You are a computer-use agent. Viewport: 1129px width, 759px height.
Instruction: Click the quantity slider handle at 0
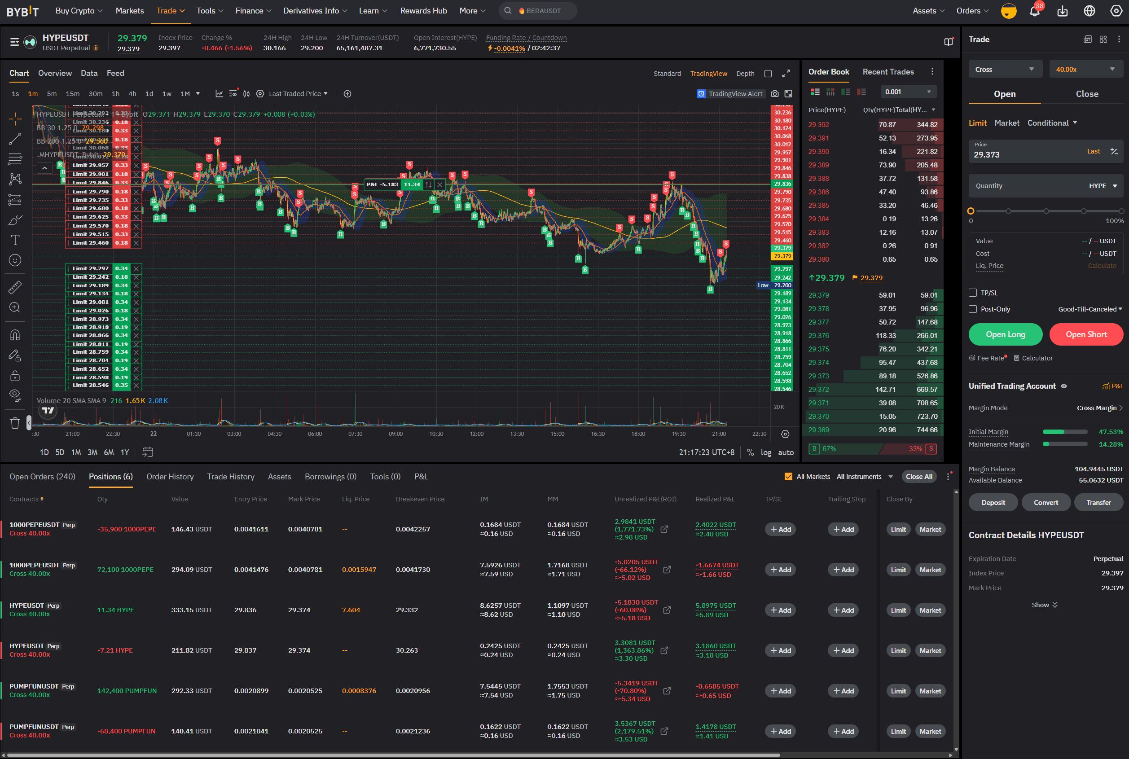pos(971,211)
